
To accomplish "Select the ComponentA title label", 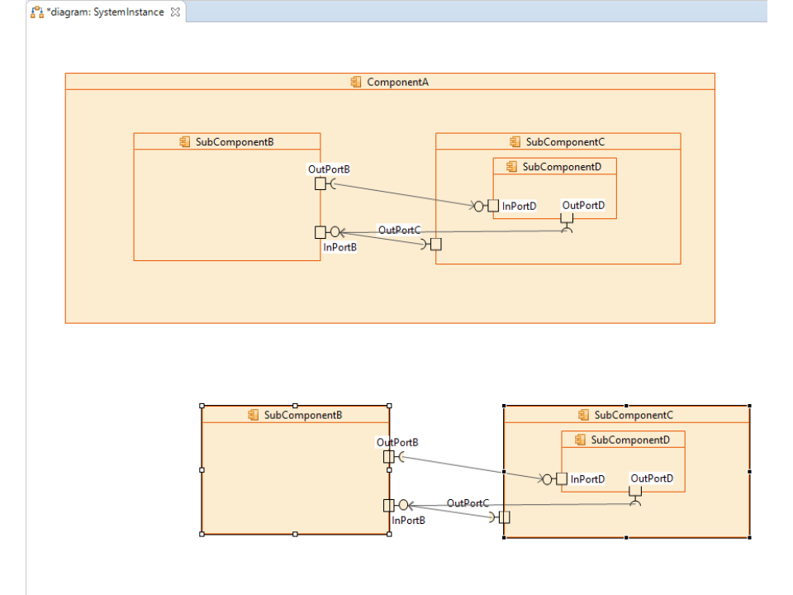I will tap(397, 82).
